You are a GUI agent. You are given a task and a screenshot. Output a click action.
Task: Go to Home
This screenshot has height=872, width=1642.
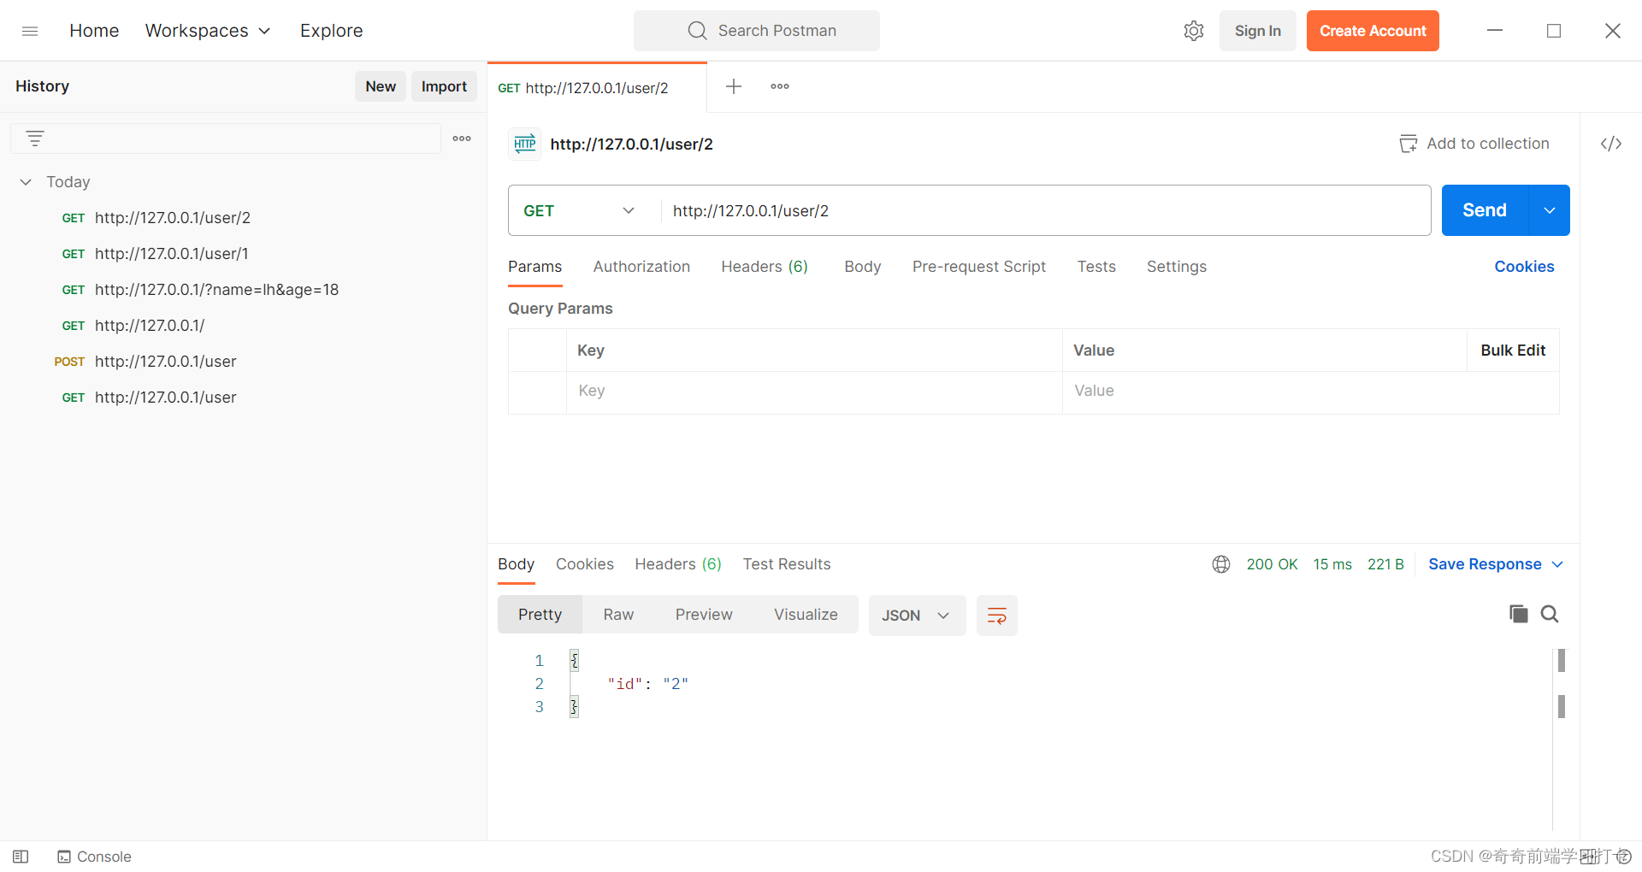tap(94, 31)
